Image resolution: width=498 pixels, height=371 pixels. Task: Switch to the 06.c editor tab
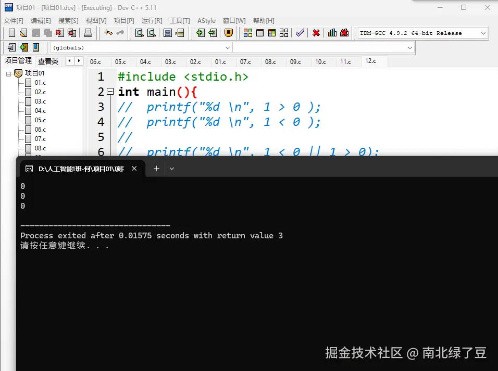96,61
